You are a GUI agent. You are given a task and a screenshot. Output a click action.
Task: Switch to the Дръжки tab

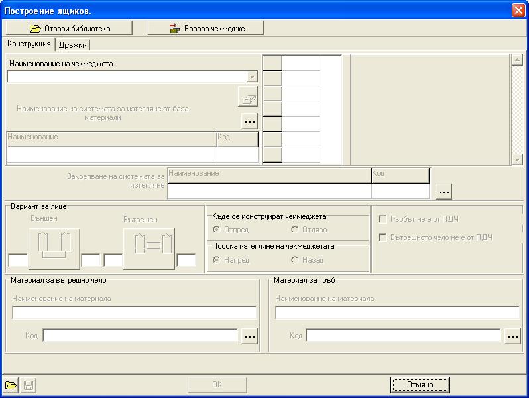pyautogui.click(x=72, y=45)
